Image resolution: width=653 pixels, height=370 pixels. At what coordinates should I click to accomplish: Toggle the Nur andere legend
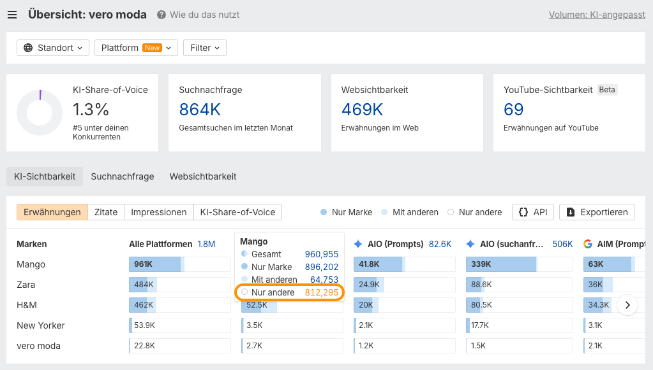point(475,212)
